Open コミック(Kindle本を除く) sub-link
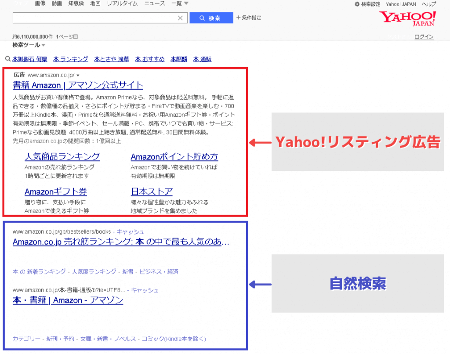The height and width of the screenshot is (354, 450). (174, 339)
